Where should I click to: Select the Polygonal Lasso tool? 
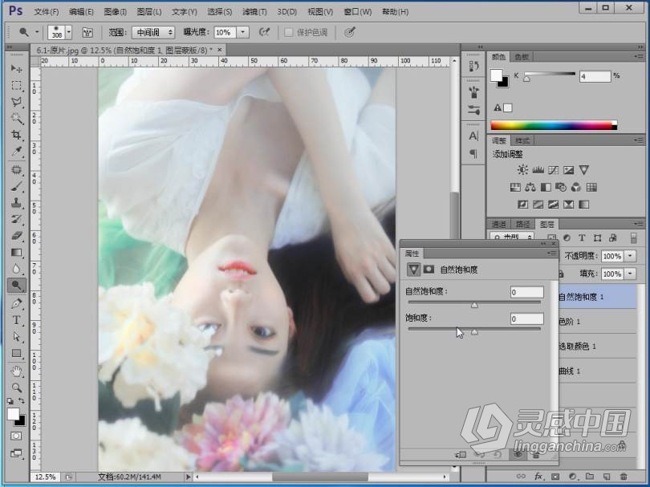tap(16, 102)
